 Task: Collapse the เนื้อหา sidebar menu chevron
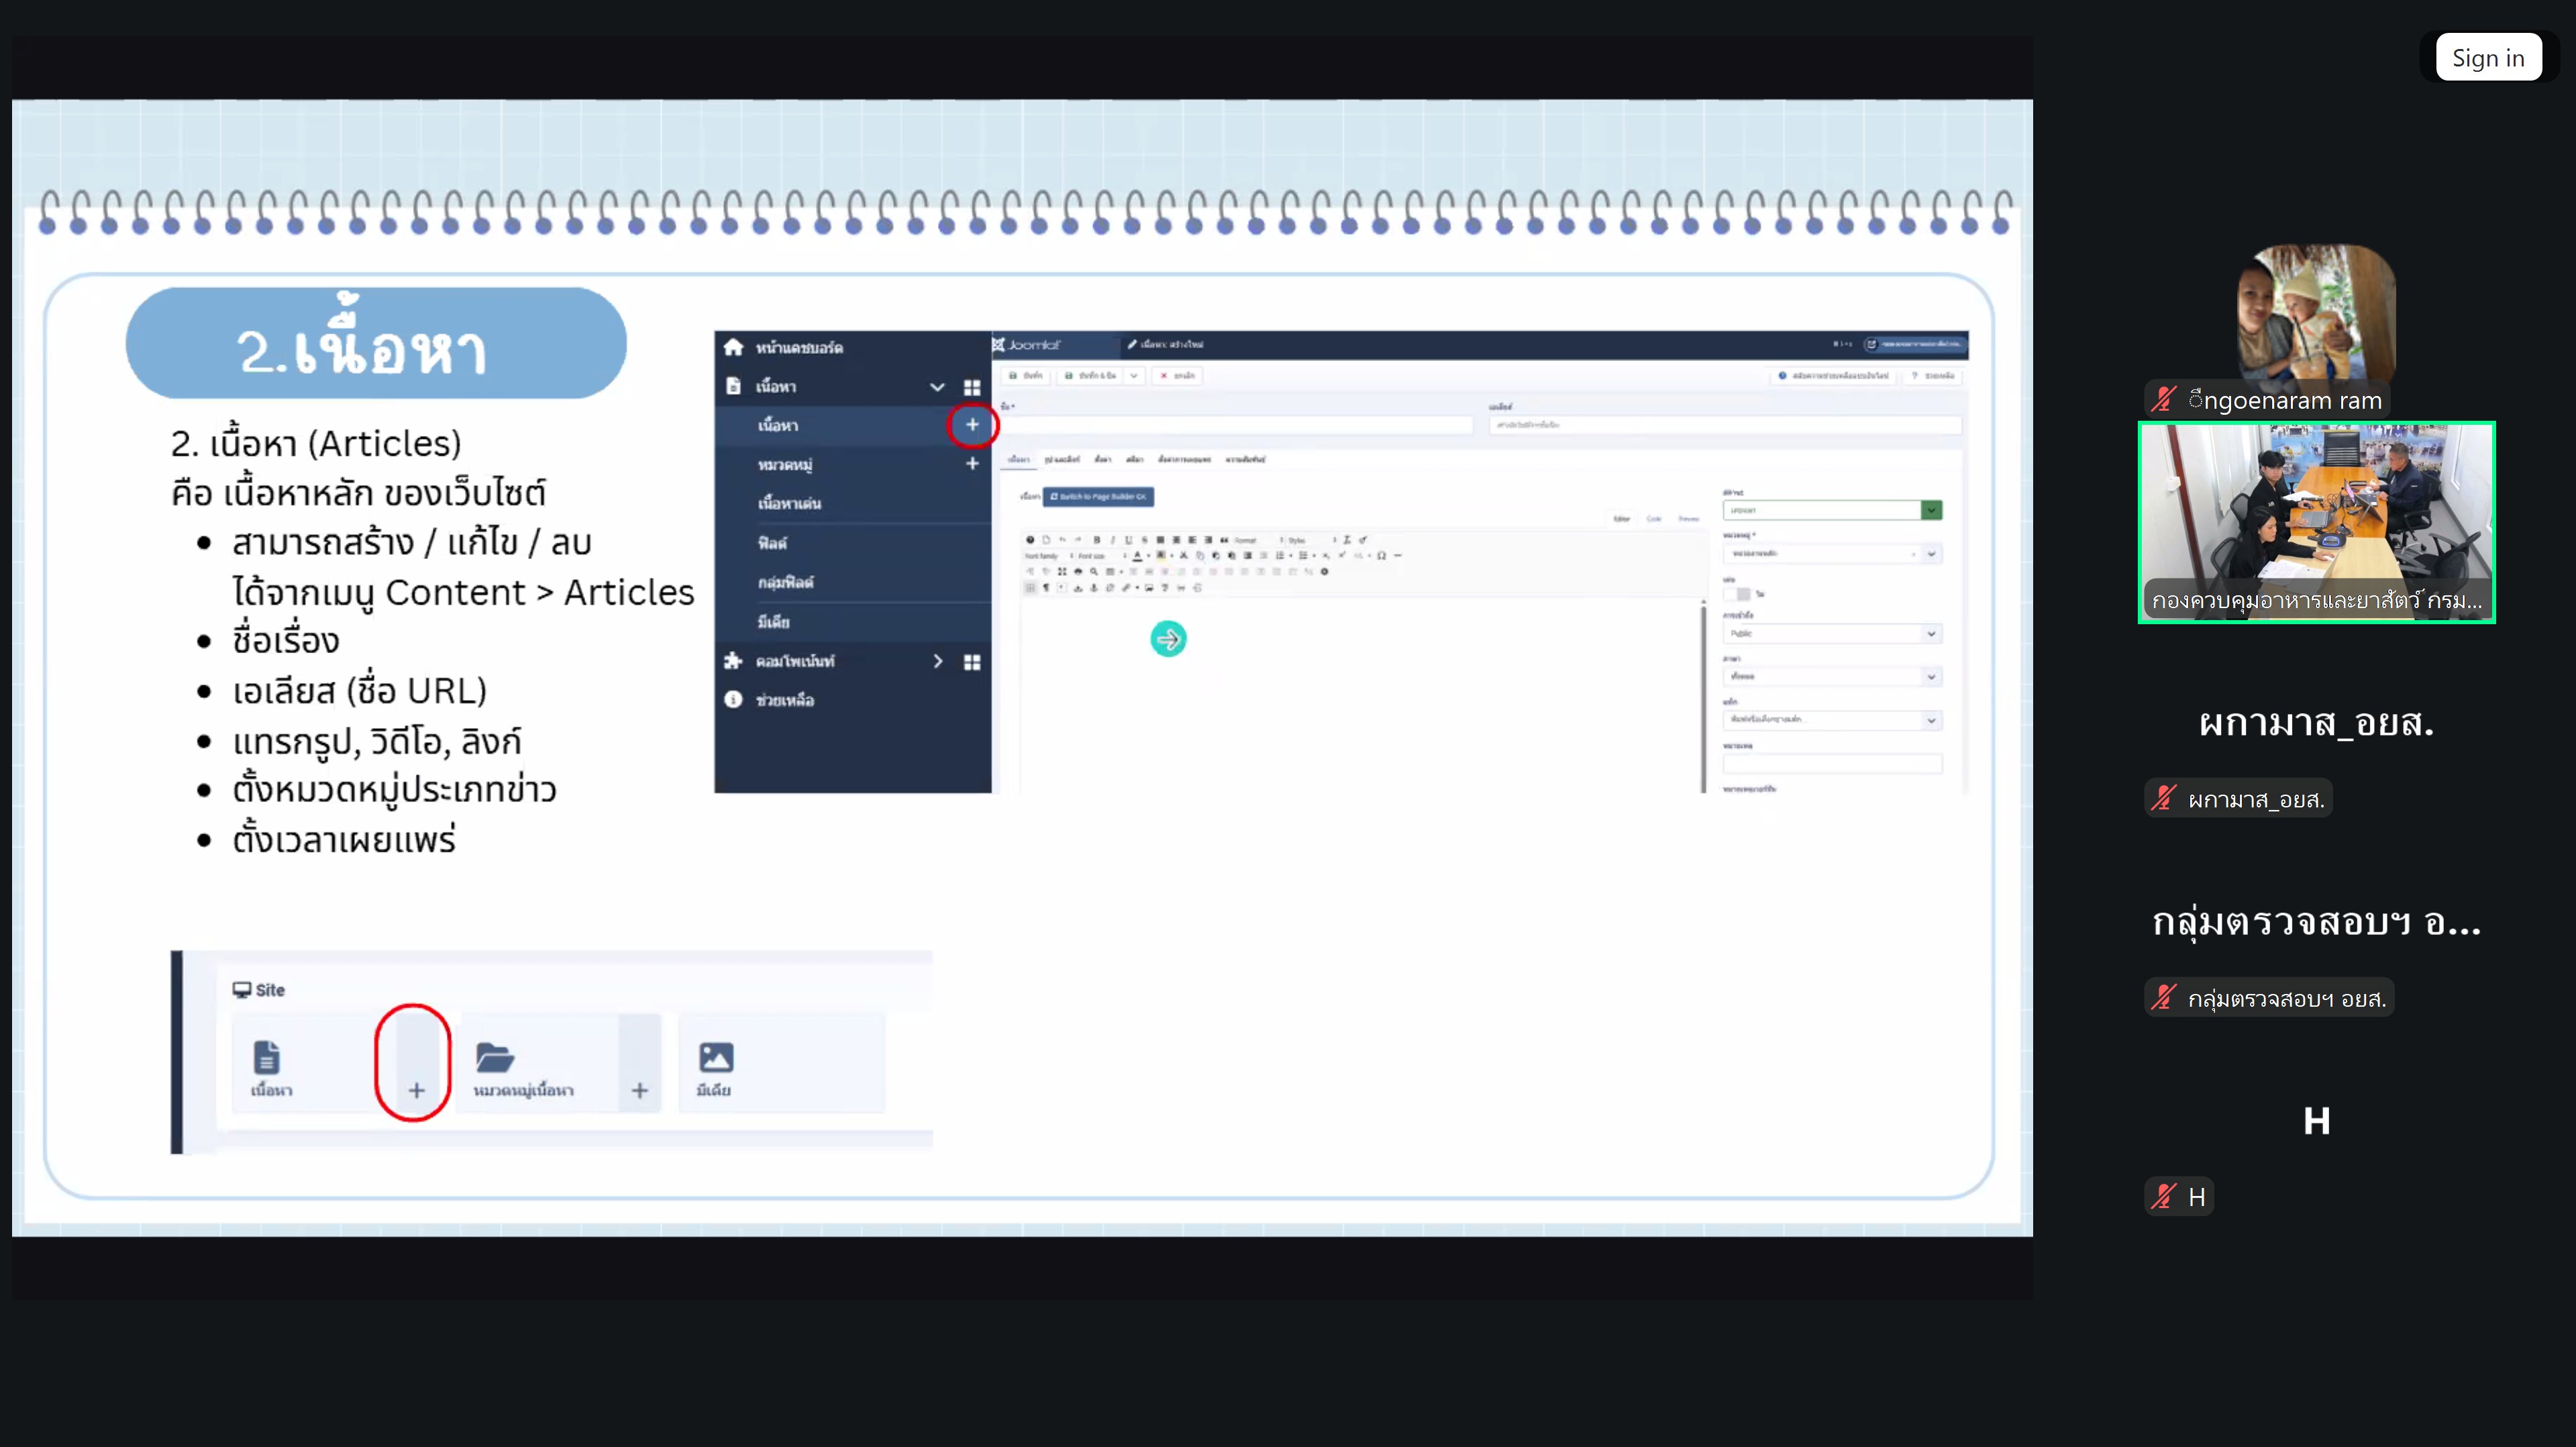[x=937, y=387]
